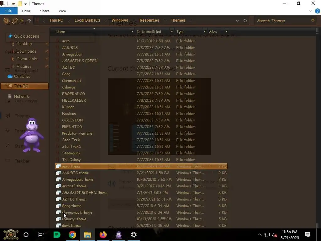The width and height of the screenshot is (321, 241).
Task: Click Windows in the address breadcrumb
Action: tap(120, 20)
